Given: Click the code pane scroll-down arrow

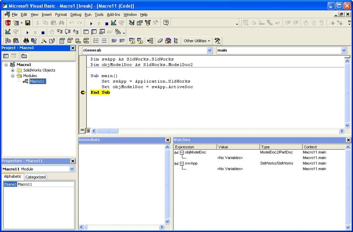Looking at the screenshot, I should coord(347,126).
